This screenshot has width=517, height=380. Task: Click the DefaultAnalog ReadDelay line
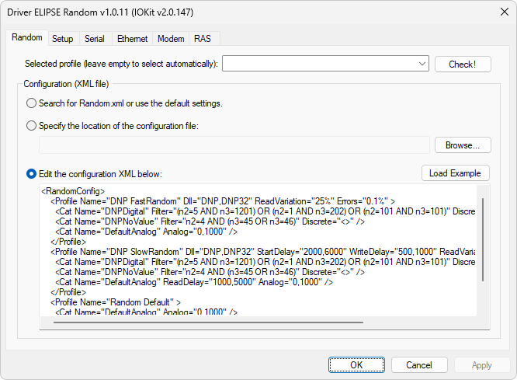tap(194, 282)
